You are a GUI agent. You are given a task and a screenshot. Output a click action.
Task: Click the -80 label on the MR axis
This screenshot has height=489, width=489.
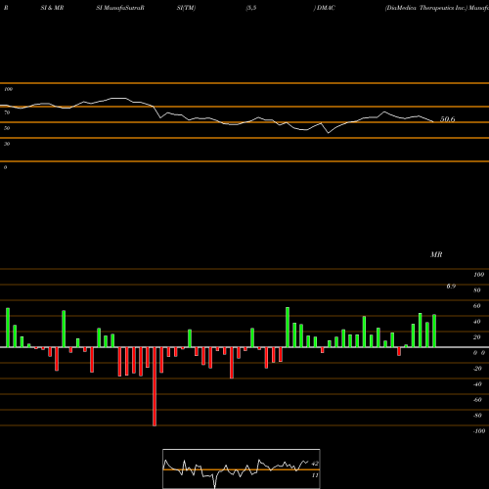477,416
